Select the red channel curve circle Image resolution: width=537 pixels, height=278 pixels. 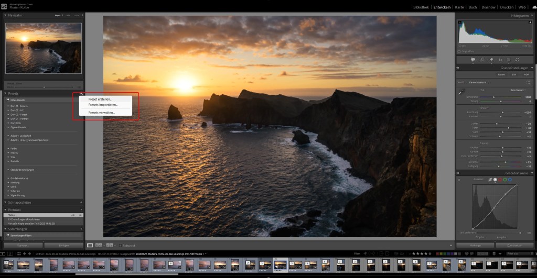(x=500, y=180)
